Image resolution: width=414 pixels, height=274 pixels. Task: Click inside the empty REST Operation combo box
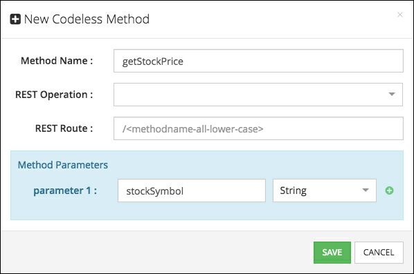[258, 95]
